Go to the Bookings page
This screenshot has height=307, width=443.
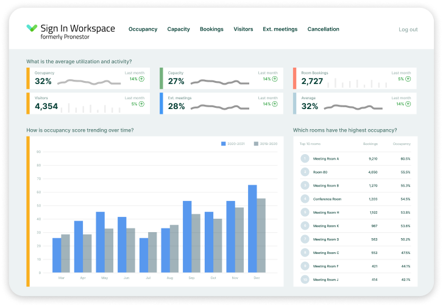[x=211, y=29]
